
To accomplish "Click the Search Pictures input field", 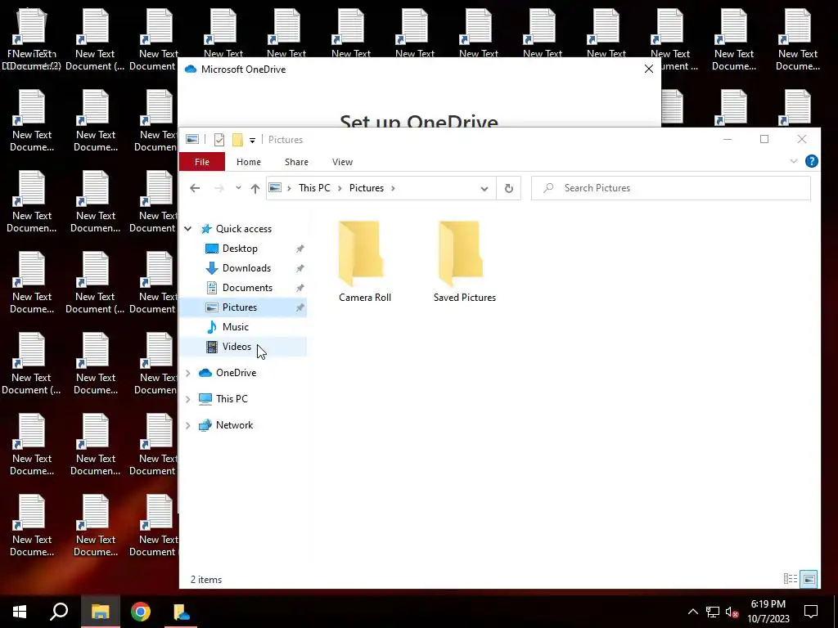I will pyautogui.click(x=671, y=188).
